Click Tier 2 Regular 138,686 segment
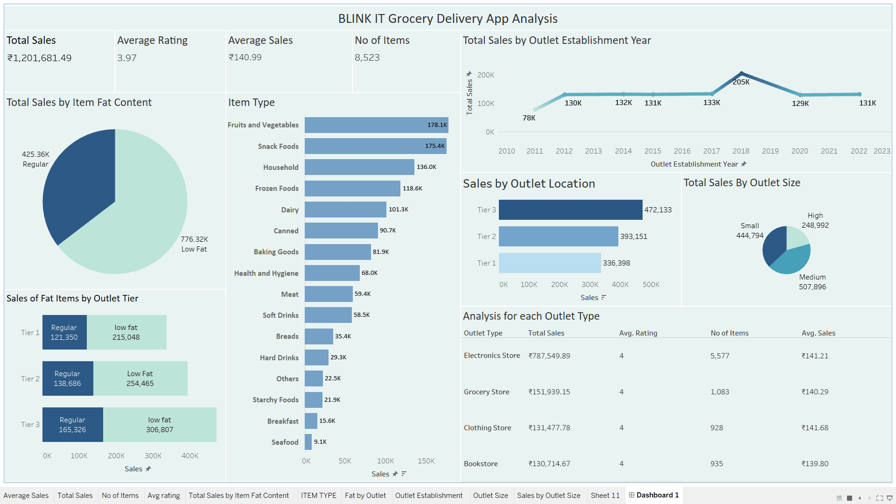The height and width of the screenshot is (504, 896). click(x=68, y=378)
